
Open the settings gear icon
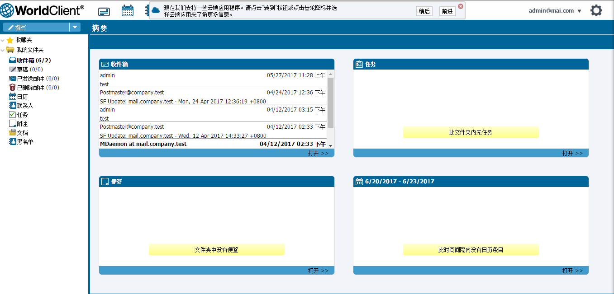click(x=596, y=11)
